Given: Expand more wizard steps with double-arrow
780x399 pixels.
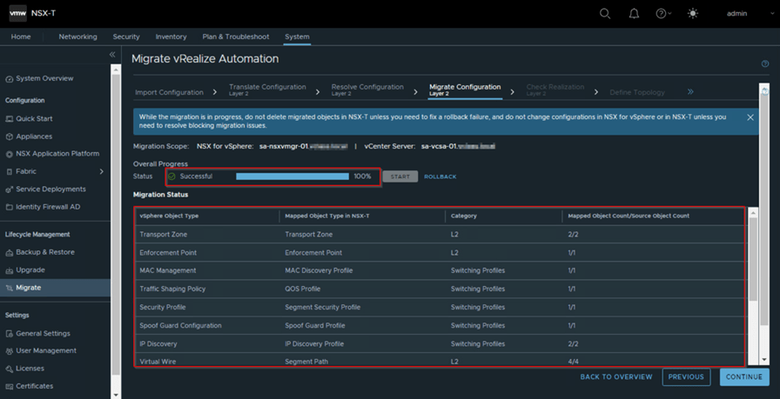Looking at the screenshot, I should click(690, 91).
